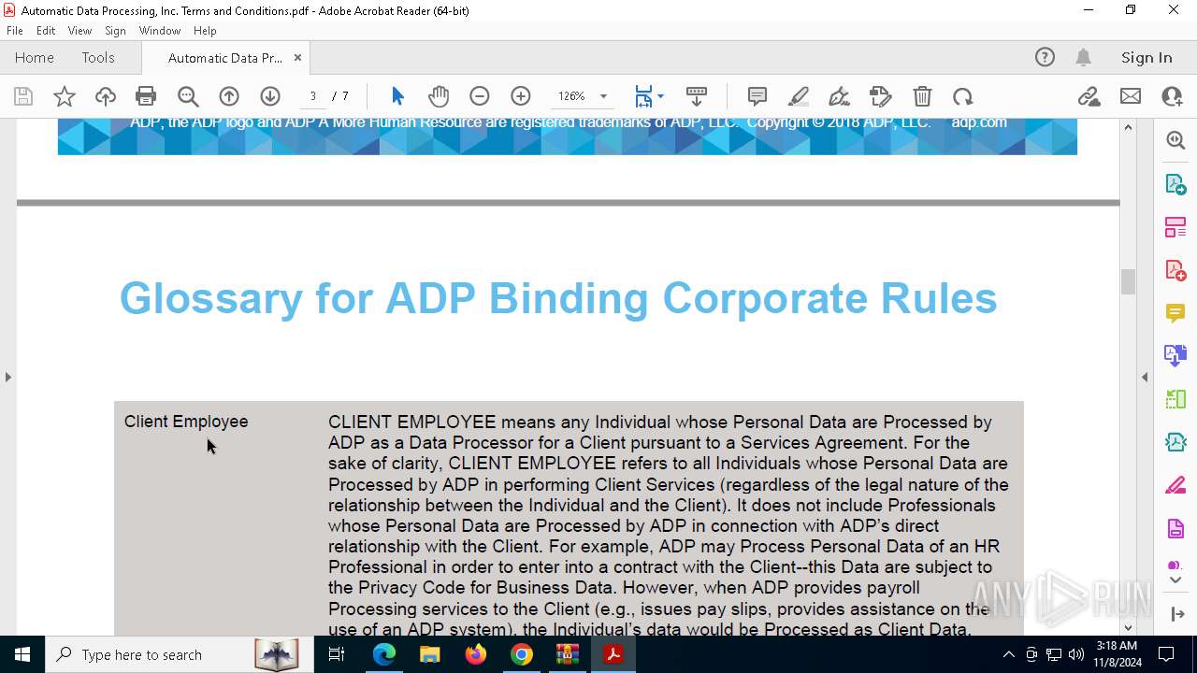Zoom in with plus button

pos(521,96)
